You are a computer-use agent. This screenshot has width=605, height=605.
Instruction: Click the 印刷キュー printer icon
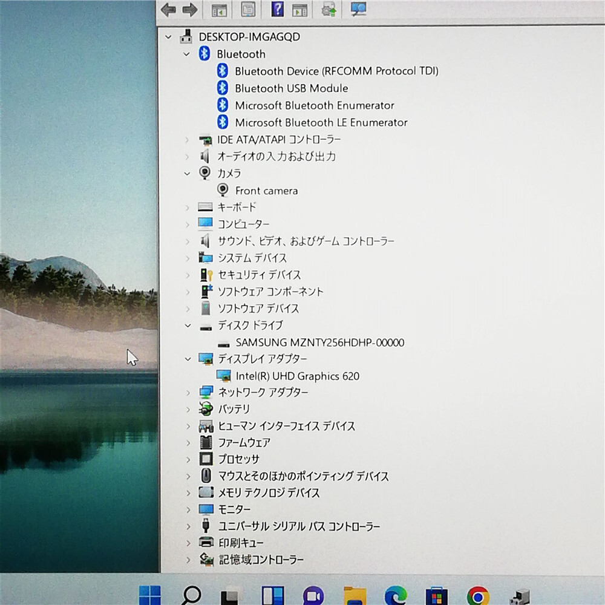click(206, 543)
